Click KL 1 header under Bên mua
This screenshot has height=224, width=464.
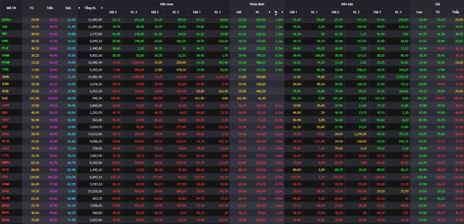(x=217, y=12)
